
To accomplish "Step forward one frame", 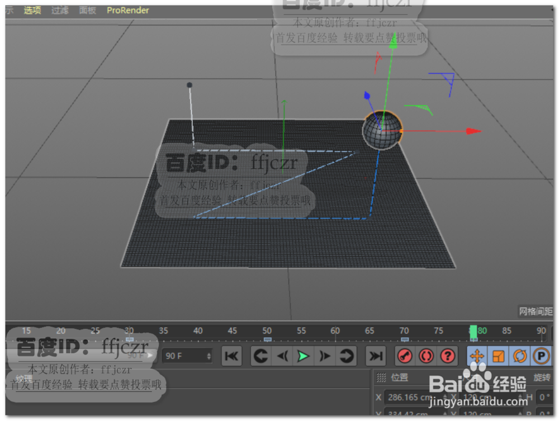I will coord(325,356).
